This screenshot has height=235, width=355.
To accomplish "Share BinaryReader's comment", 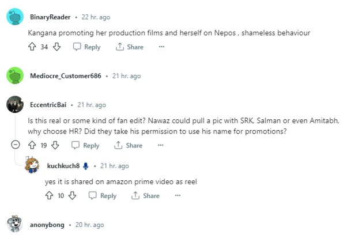I will 130,47.
